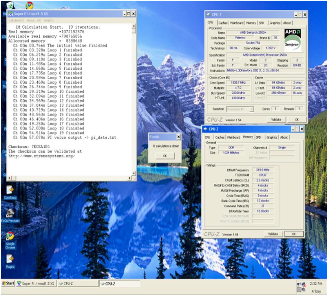The width and height of the screenshot is (327, 296).
Task: Select SPD tab in lower CPU-Z window
Action: (x=258, y=137)
